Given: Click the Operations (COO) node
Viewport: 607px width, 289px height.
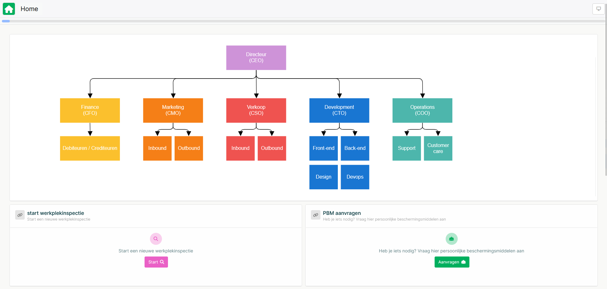Looking at the screenshot, I should click(x=422, y=110).
